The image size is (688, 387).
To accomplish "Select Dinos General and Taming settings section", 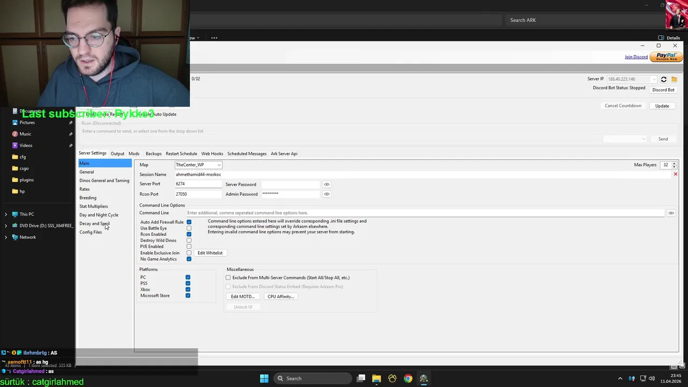I will click(x=104, y=181).
